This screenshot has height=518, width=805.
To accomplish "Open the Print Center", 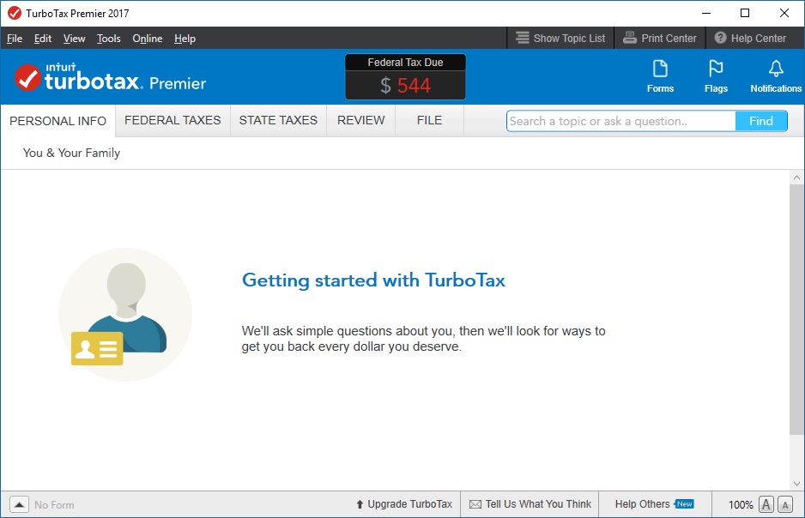I will (x=660, y=39).
